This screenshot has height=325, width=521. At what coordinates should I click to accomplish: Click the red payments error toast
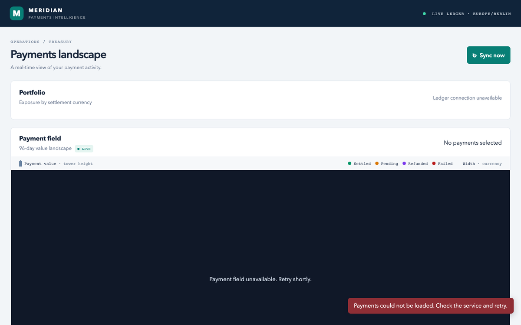coord(431,305)
